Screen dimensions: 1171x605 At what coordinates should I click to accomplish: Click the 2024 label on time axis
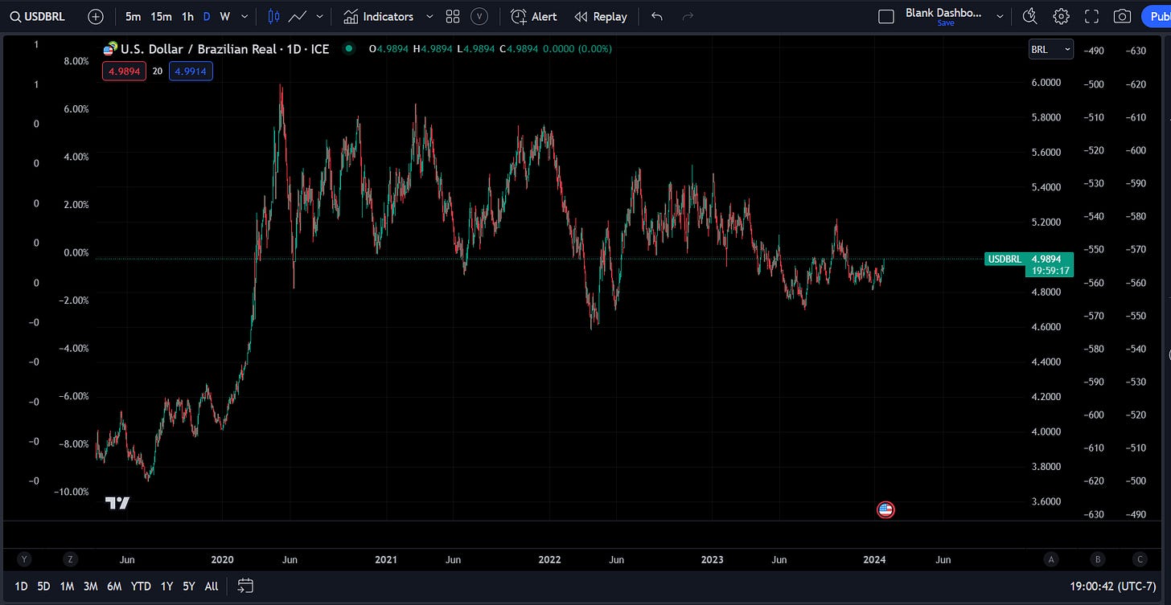click(874, 559)
